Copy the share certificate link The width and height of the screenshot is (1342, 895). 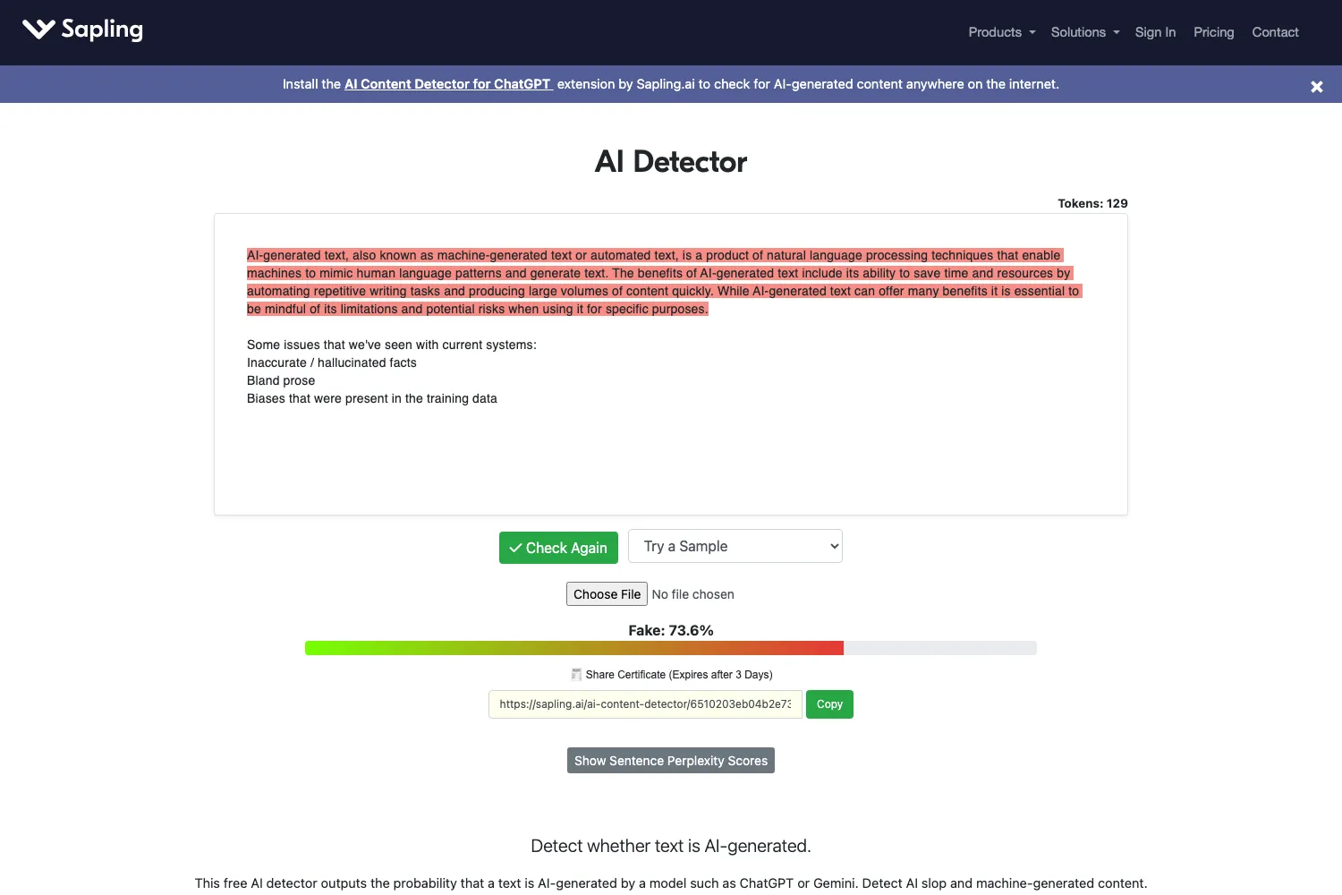(x=829, y=704)
